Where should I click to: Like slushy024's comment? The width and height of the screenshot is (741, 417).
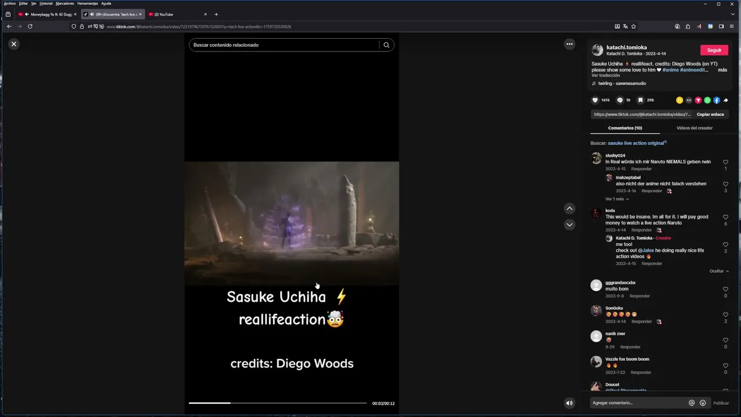725,162
